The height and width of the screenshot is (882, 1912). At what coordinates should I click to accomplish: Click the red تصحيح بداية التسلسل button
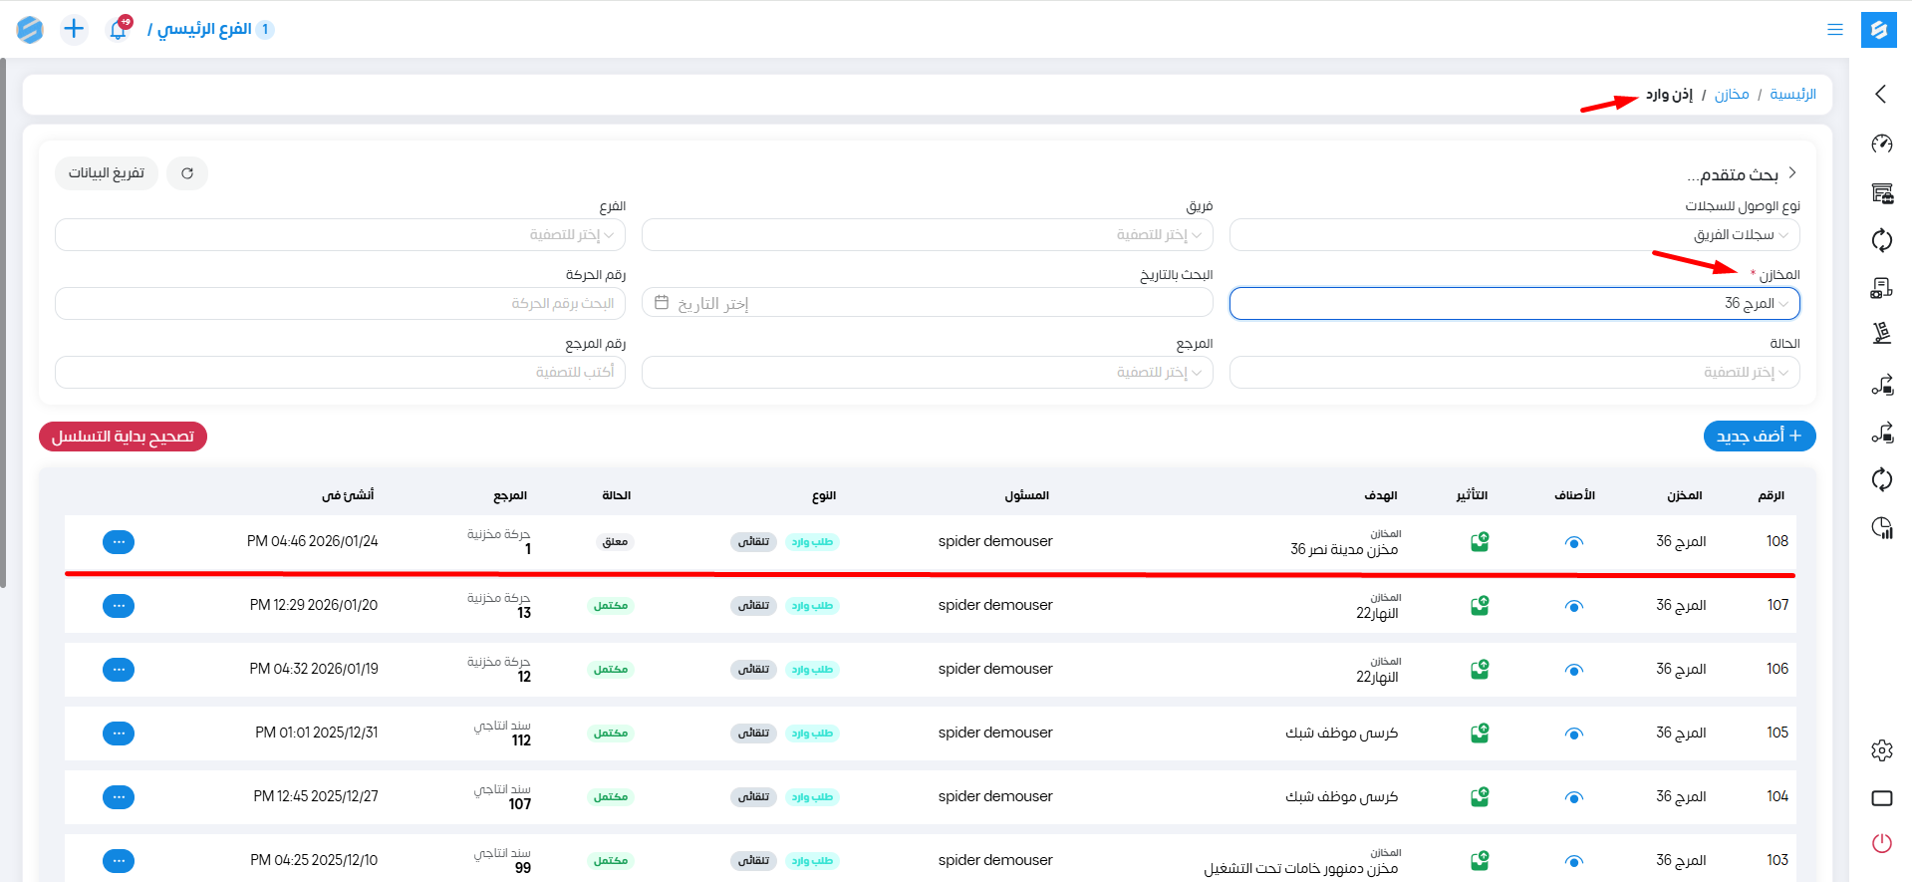click(x=123, y=437)
